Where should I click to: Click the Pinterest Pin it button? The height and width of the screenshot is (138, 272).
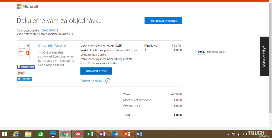21,73
